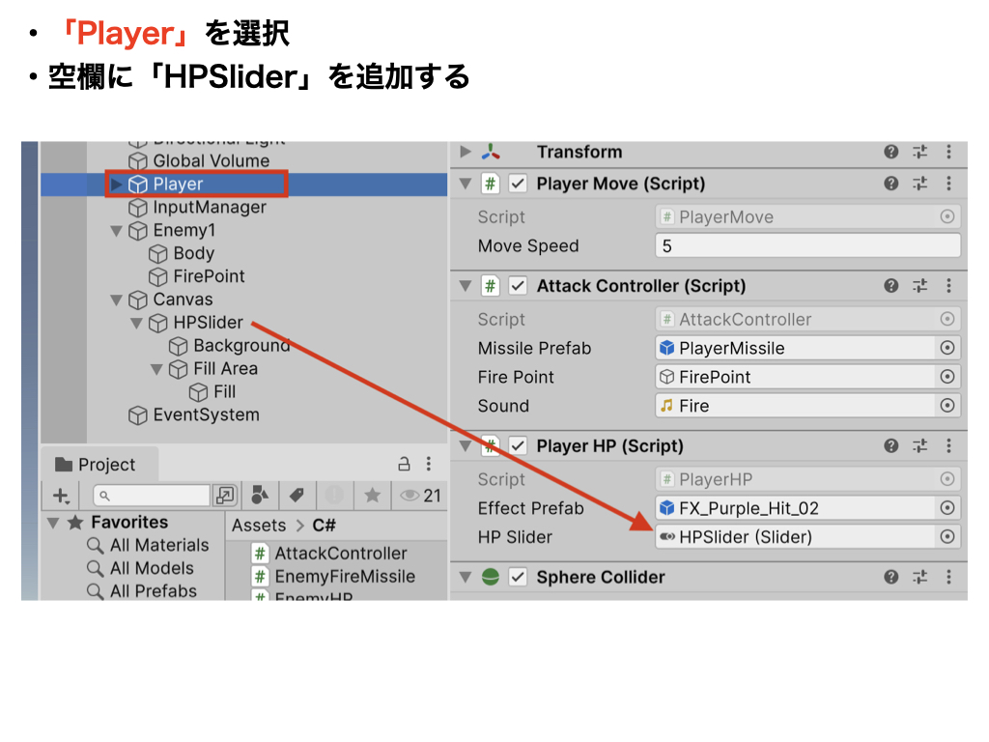Screen dimensions: 989x742
Task: Collapse the Player Move script component
Action: 466,184
